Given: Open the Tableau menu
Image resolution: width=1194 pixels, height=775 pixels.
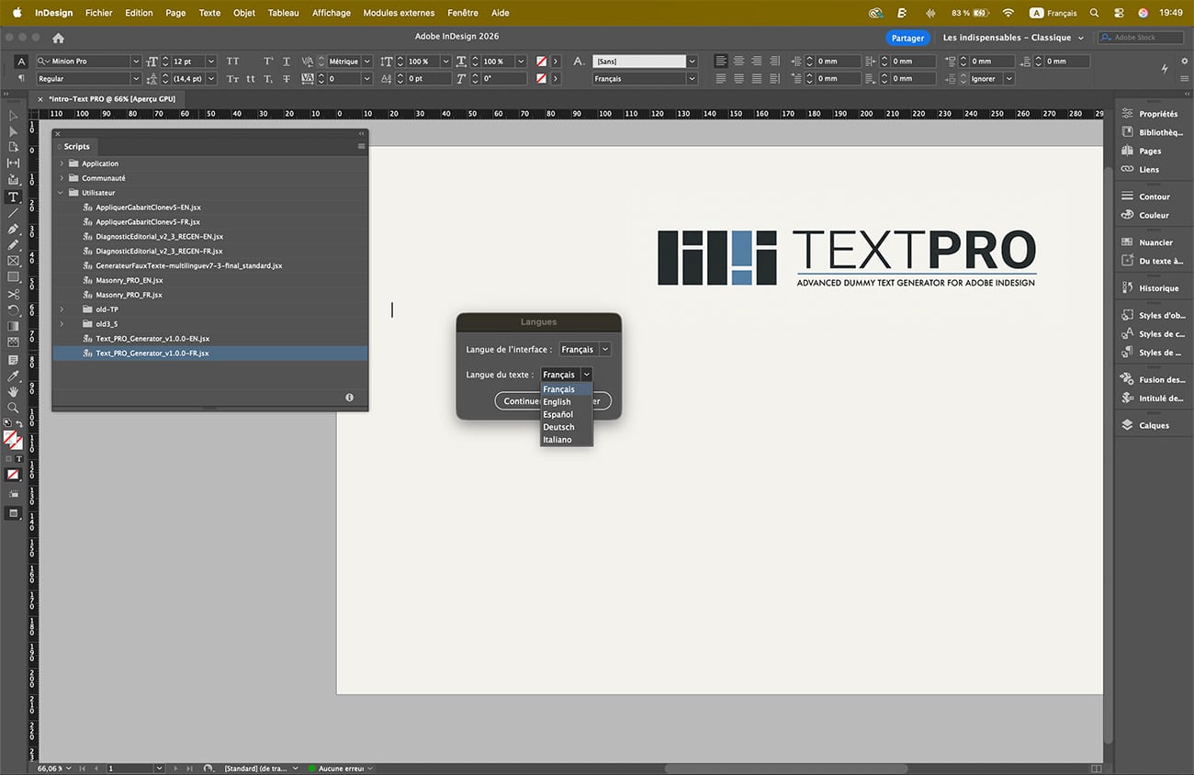Looking at the screenshot, I should point(283,13).
